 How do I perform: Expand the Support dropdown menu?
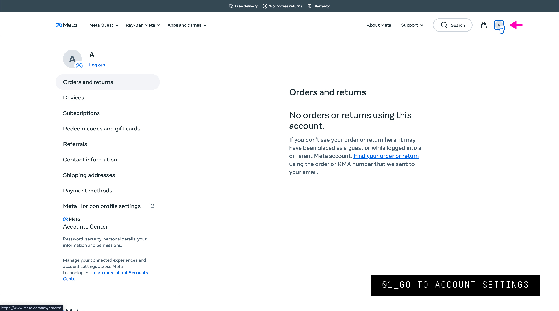tap(412, 25)
